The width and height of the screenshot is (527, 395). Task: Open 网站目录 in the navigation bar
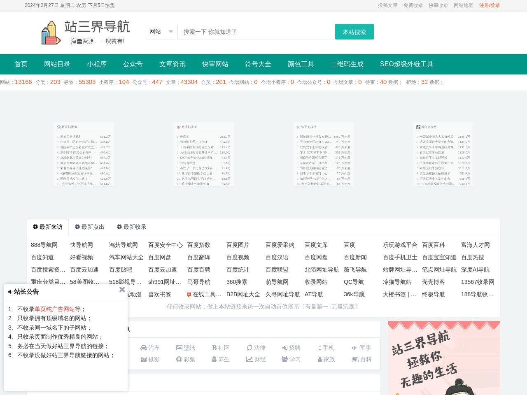[57, 64]
